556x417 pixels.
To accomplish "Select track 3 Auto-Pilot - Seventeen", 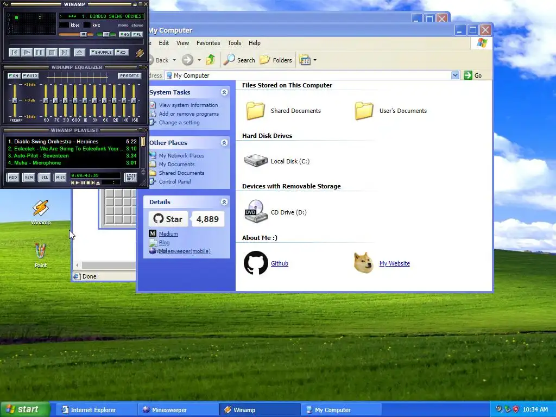I will [72, 156].
